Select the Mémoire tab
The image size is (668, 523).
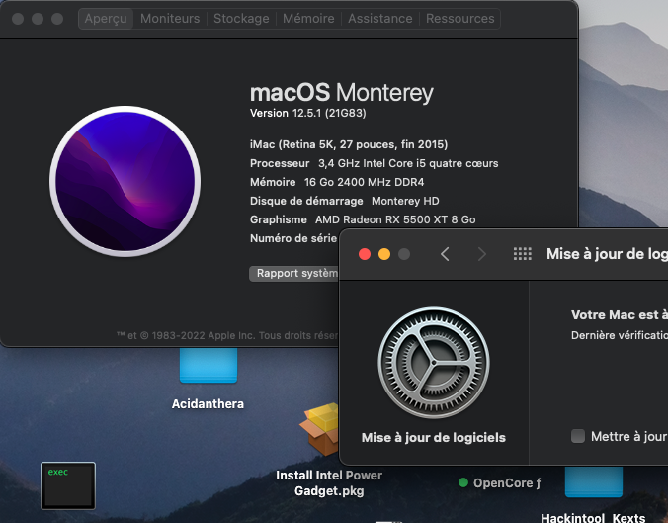(x=308, y=19)
